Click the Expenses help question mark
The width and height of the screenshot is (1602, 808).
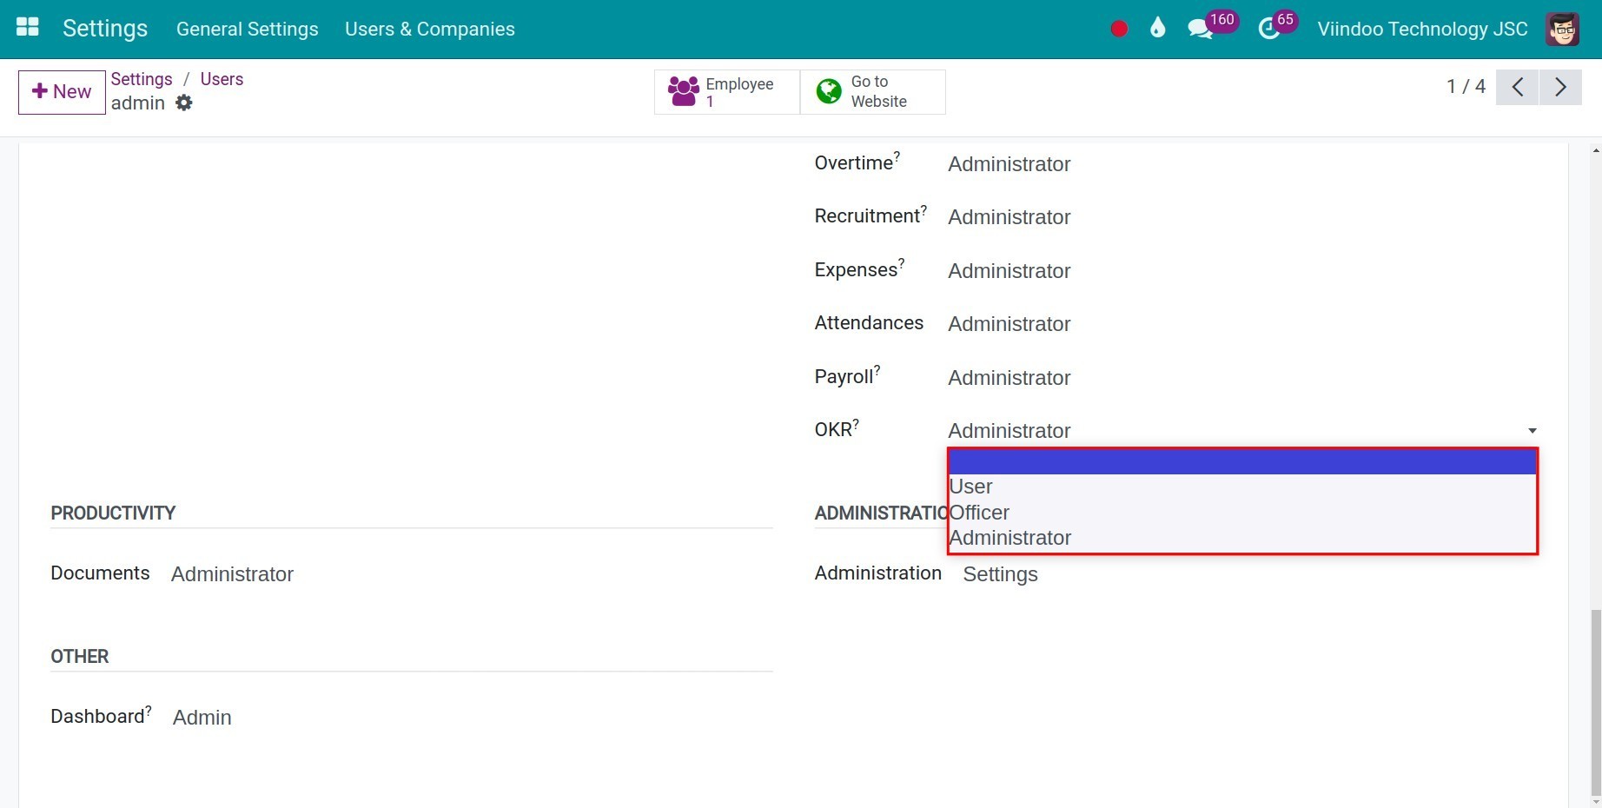[x=901, y=262]
